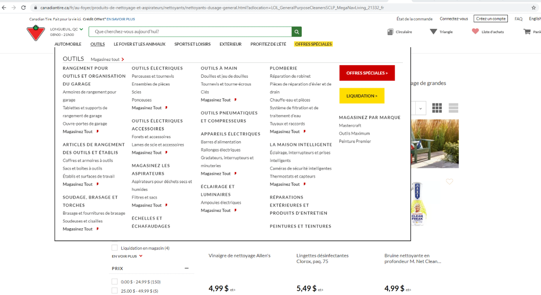The image size is (541, 295).
Task: Open Ouvre-portes de garage link
Action: 85,123
